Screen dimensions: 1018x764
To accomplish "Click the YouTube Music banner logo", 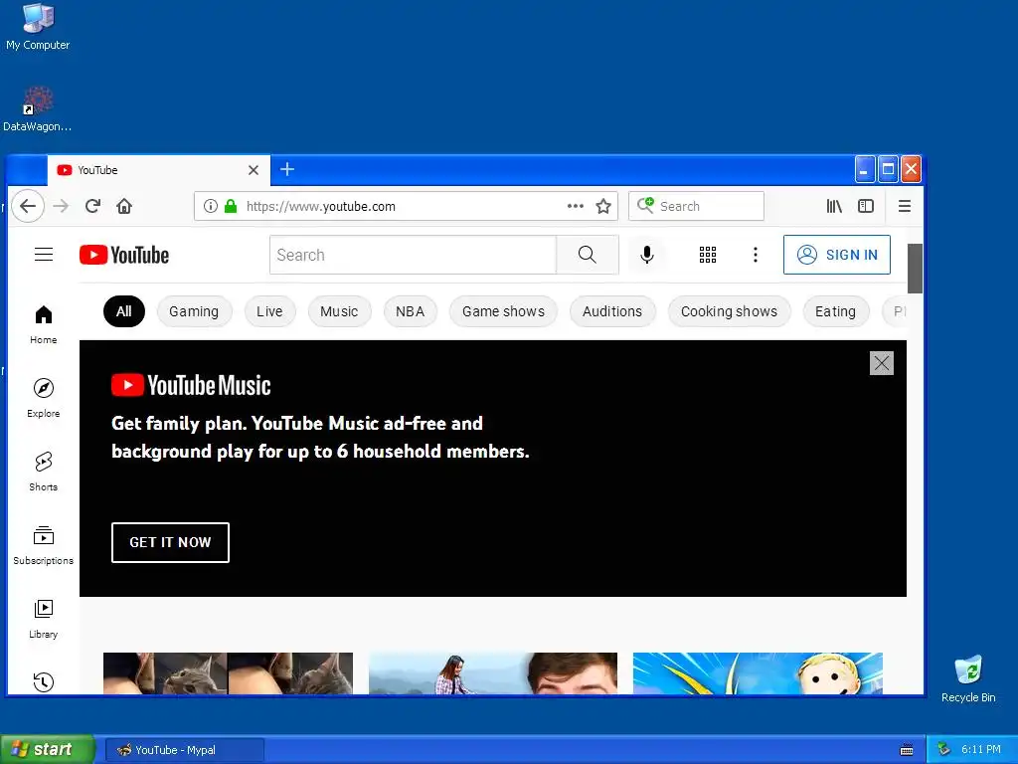I will coord(191,385).
